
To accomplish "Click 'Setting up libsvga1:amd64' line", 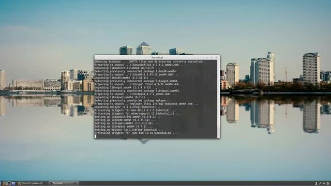I will point(127,123).
